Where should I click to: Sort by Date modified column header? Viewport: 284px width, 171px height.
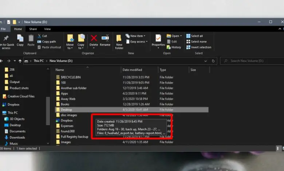(x=132, y=69)
